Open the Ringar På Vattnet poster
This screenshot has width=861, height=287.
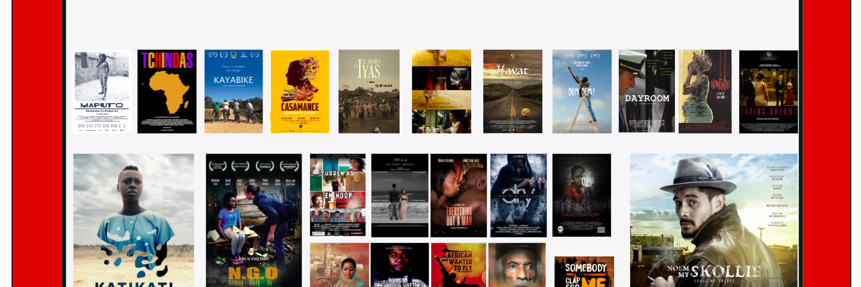400,265
